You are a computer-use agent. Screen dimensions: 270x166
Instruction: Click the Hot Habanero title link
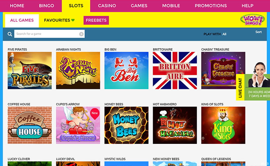[165, 104]
